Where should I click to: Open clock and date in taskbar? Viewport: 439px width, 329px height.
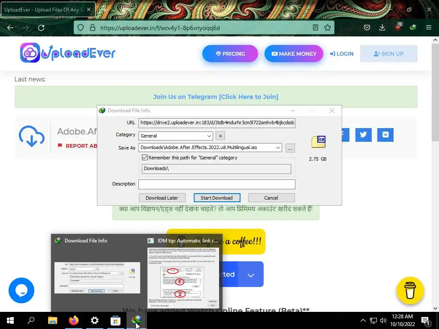[x=402, y=320]
